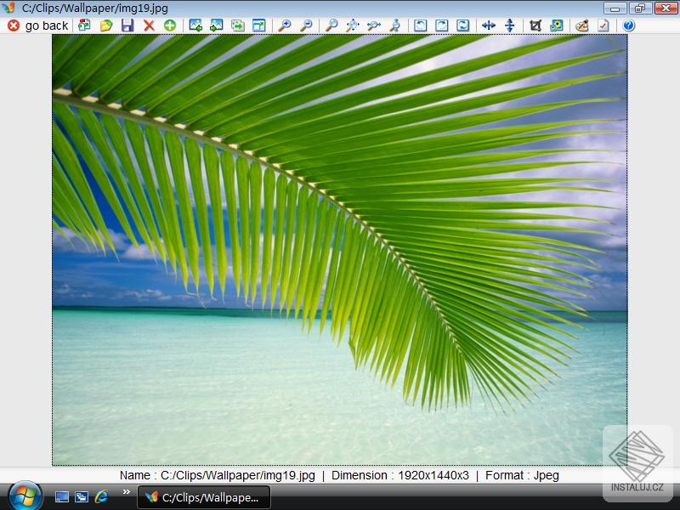Screen dimensions: 680x510
Task: Open a file with the yellow folder icon
Action: coord(106,25)
